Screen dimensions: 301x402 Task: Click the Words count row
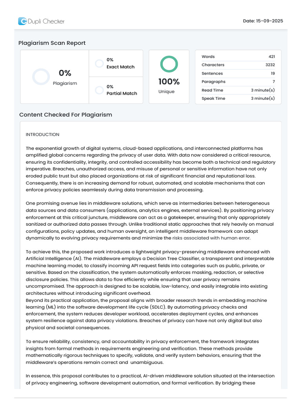click(238, 57)
